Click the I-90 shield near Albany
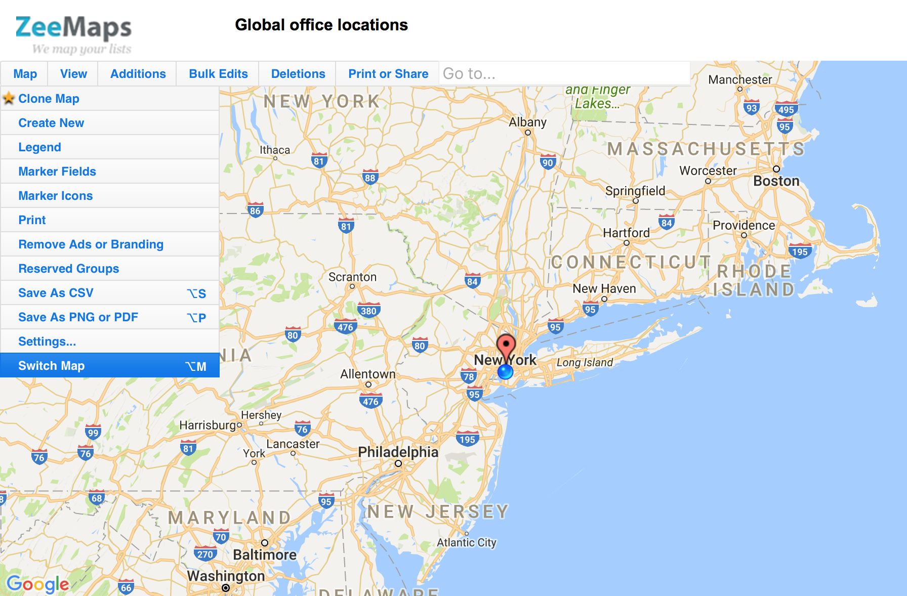The image size is (907, 596). point(548,162)
